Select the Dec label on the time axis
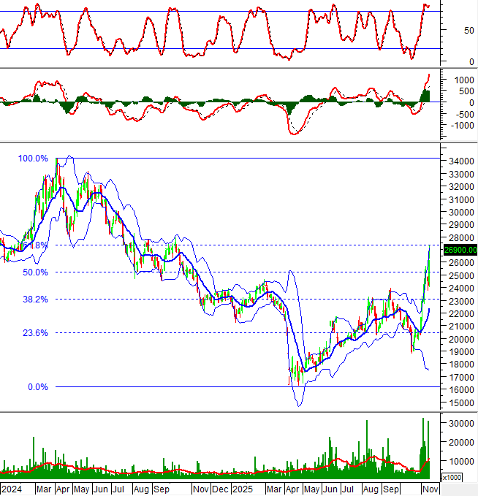478x496 pixels. 221,489
